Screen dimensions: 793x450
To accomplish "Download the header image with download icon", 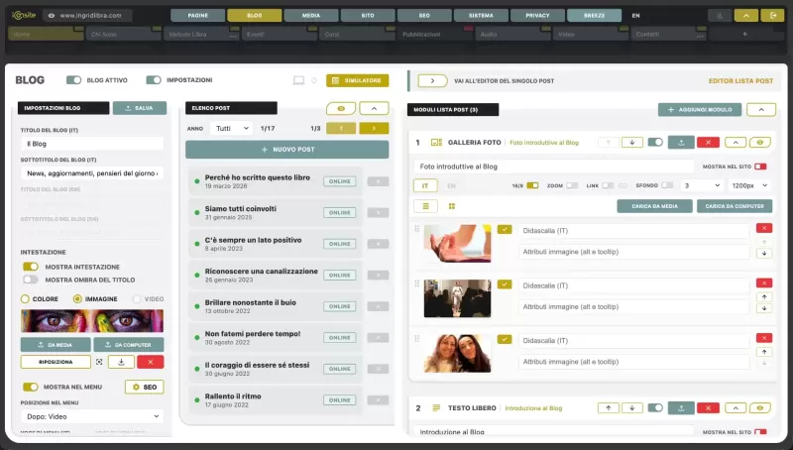I will [x=121, y=362].
